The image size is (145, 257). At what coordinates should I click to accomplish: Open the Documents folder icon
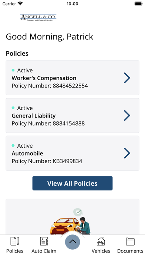pyautogui.click(x=130, y=241)
